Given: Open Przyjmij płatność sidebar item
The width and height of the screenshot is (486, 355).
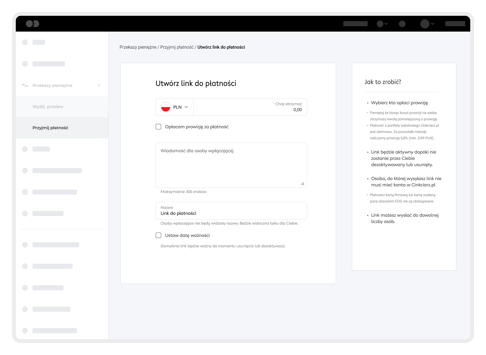Looking at the screenshot, I should [x=50, y=128].
